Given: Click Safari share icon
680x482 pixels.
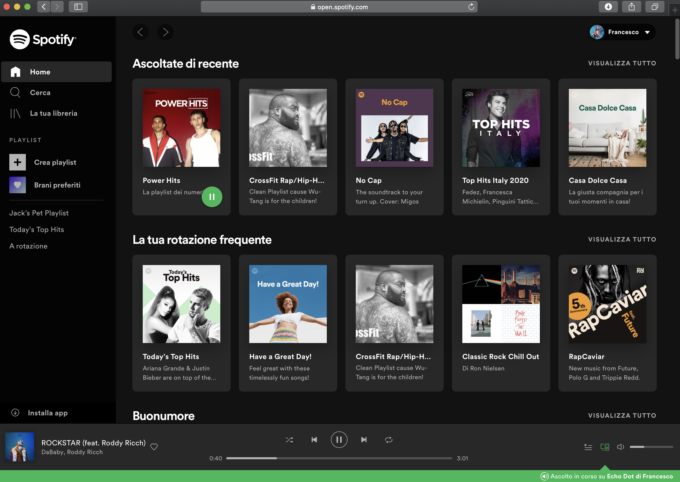Looking at the screenshot, I should coord(631,7).
